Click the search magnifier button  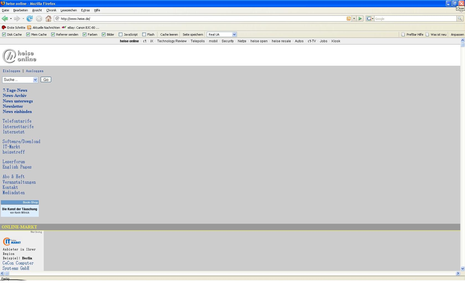click(x=460, y=19)
